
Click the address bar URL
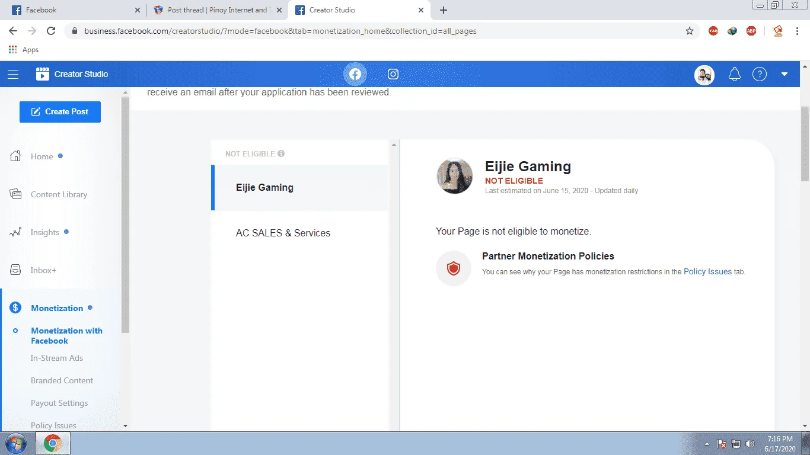(x=280, y=31)
